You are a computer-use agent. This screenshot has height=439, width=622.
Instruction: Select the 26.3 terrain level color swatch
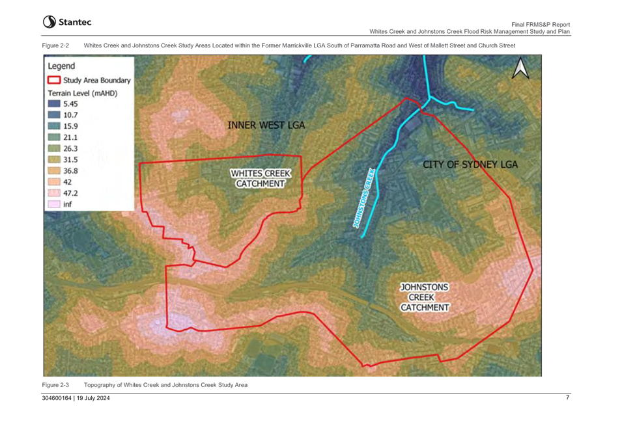click(x=54, y=148)
